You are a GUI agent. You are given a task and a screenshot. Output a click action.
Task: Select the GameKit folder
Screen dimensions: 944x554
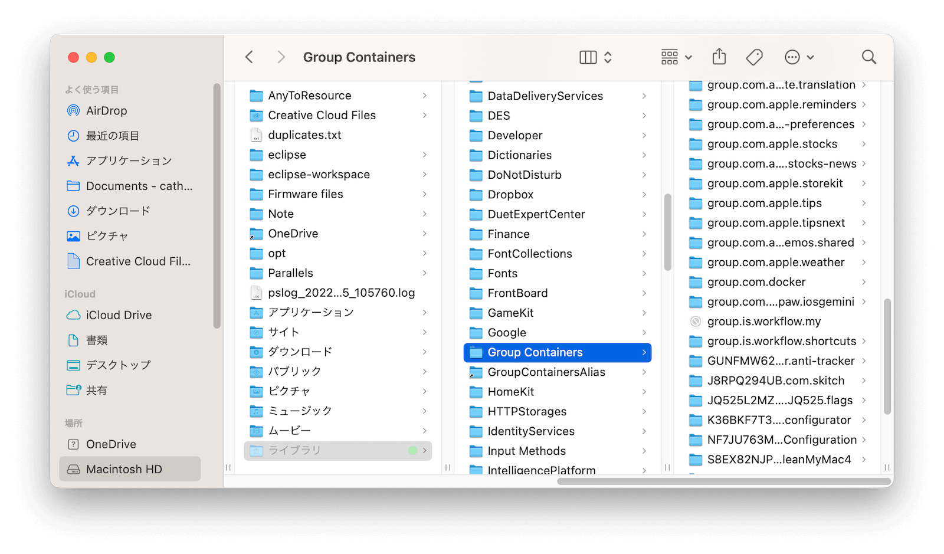(x=557, y=313)
